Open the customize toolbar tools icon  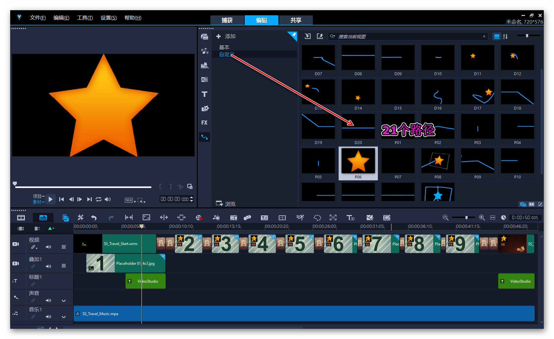pyautogui.click(x=81, y=218)
